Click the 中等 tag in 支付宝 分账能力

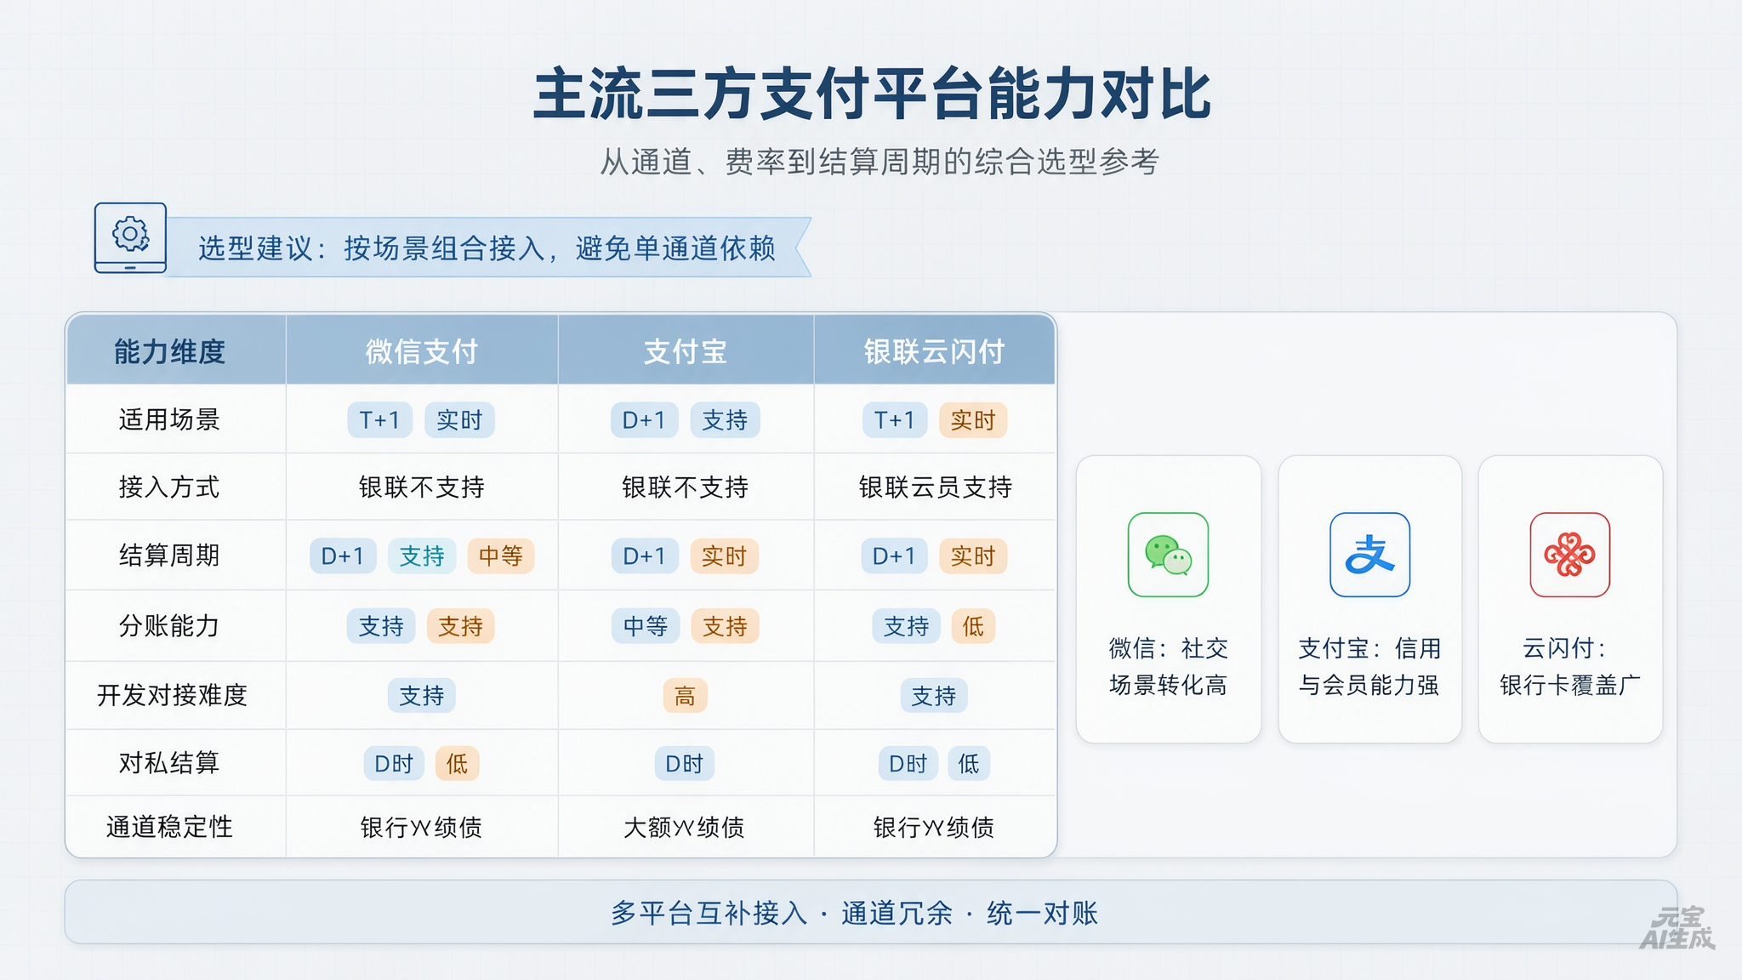(646, 627)
